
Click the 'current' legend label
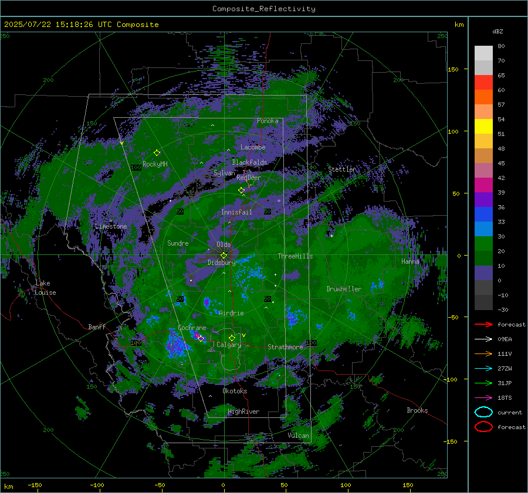click(510, 413)
